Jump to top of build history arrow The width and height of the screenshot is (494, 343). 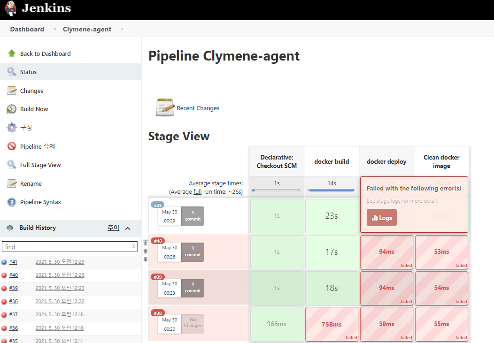click(146, 243)
